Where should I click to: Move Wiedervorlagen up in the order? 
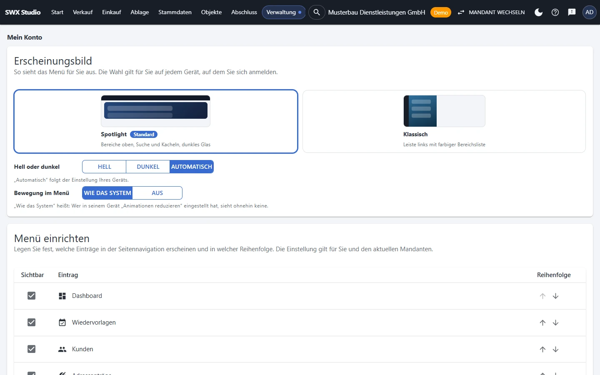pos(542,322)
